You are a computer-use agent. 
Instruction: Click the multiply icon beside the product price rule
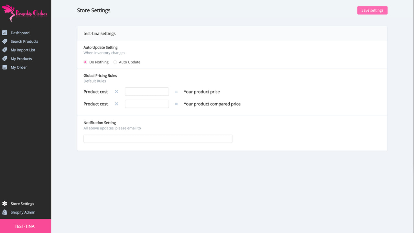(116, 92)
